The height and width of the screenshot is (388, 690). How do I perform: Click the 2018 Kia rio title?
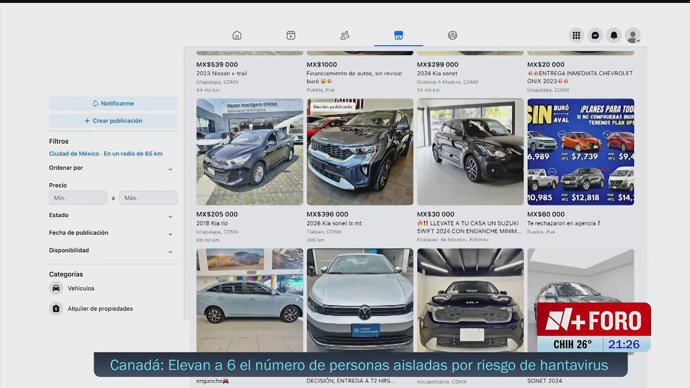click(x=212, y=223)
